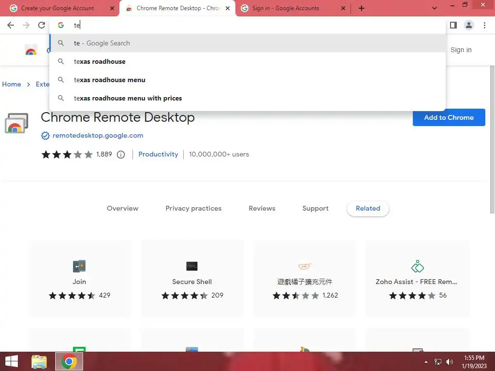The width and height of the screenshot is (495, 371).
Task: Pick 'texas roadhouse menu with prices' suggestion
Action: click(x=247, y=98)
